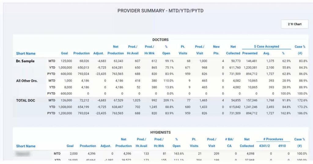Click the net collected value 611,760

pos(235,68)
